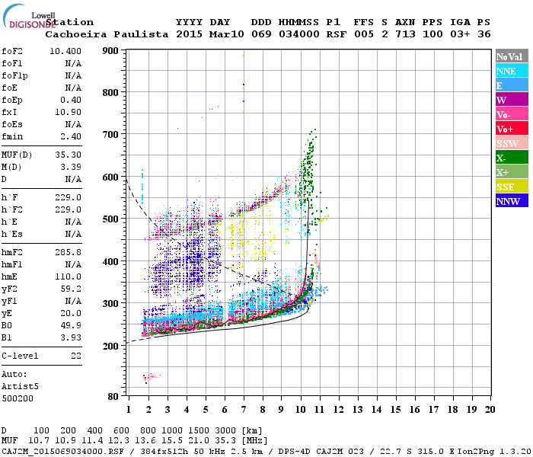Click the CAJ2M_2015069034000.RSF file name
Screen dimensions: 533x457
coord(62,452)
